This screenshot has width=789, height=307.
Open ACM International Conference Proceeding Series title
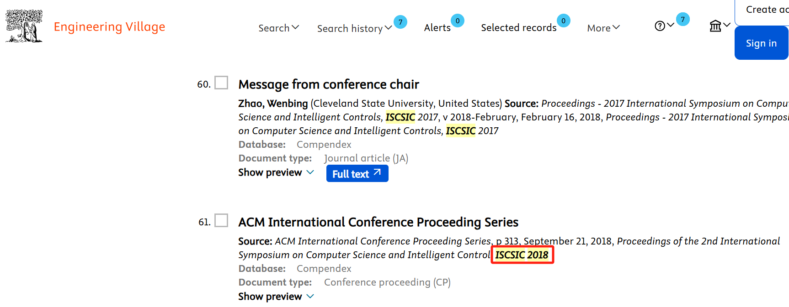point(378,222)
